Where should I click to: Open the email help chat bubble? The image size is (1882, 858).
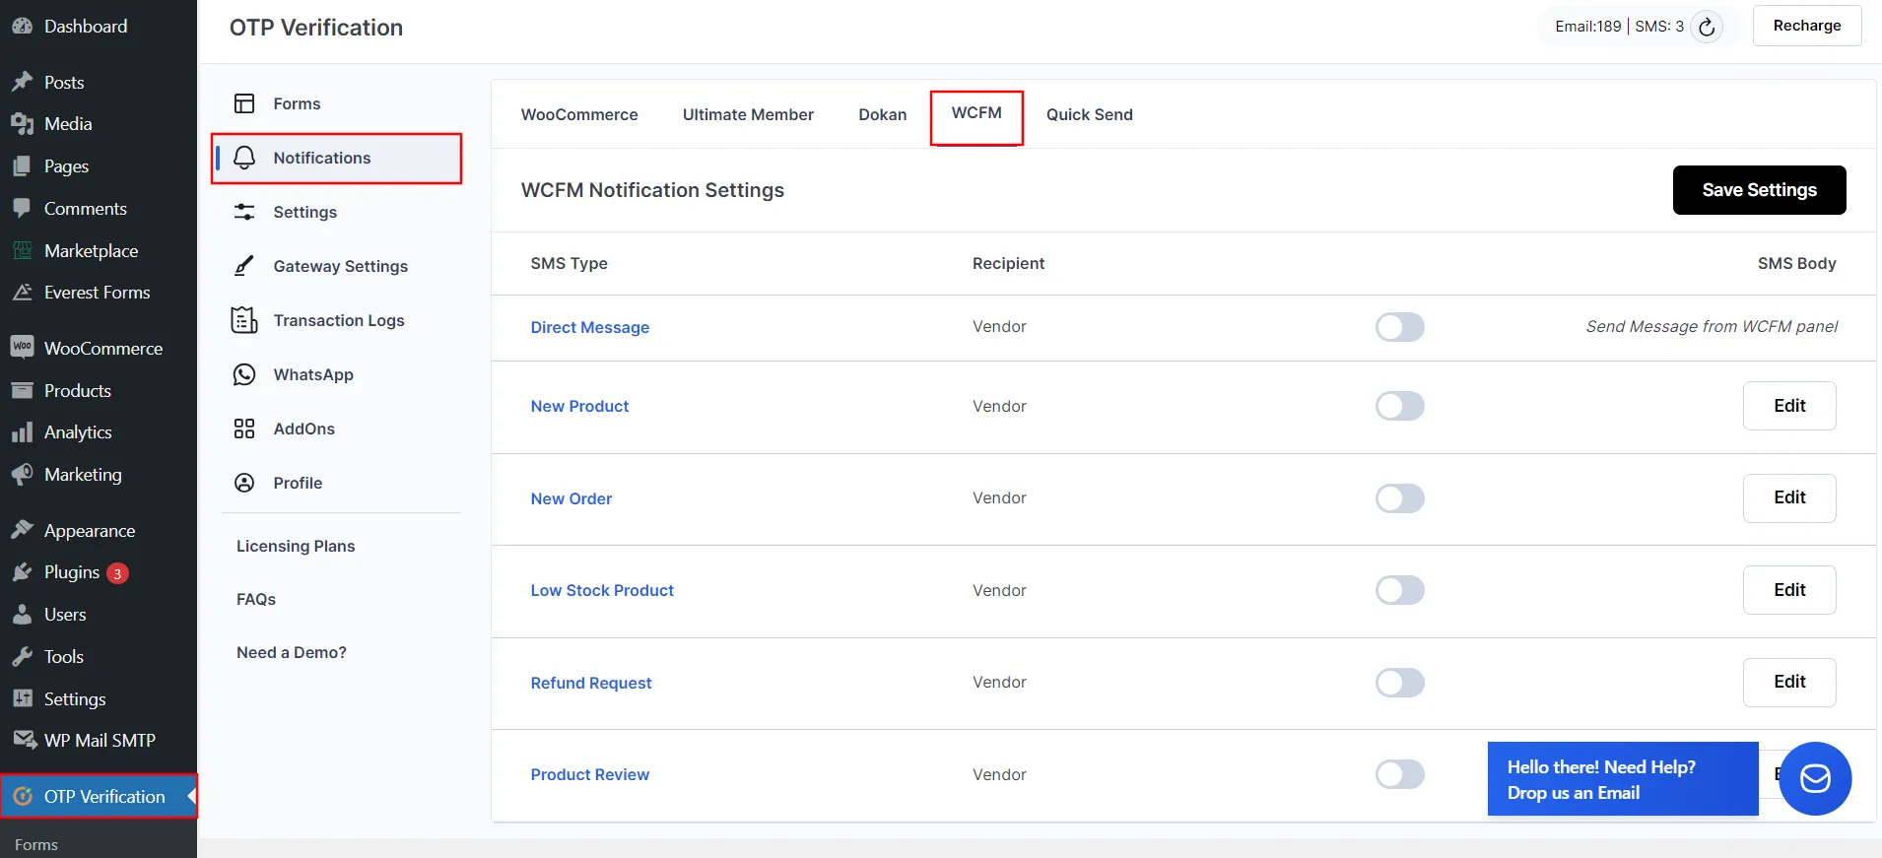(x=1815, y=778)
